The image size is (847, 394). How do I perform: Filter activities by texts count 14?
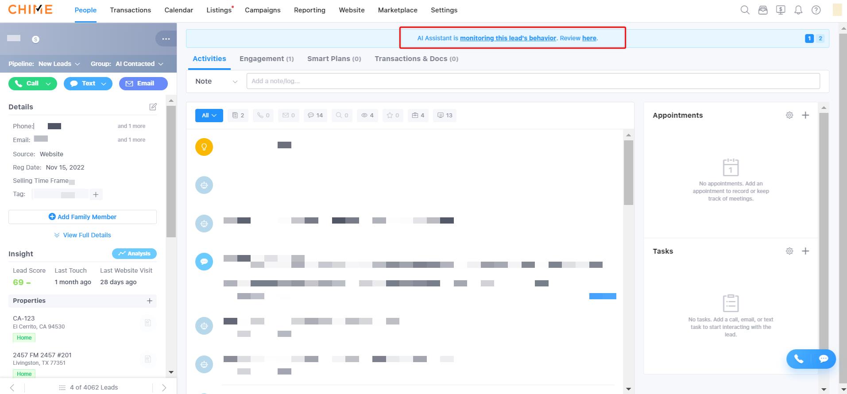click(316, 116)
